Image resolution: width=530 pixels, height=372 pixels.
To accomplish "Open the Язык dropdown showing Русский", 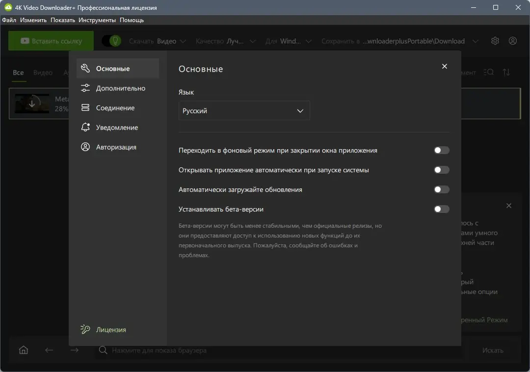I will (x=244, y=110).
